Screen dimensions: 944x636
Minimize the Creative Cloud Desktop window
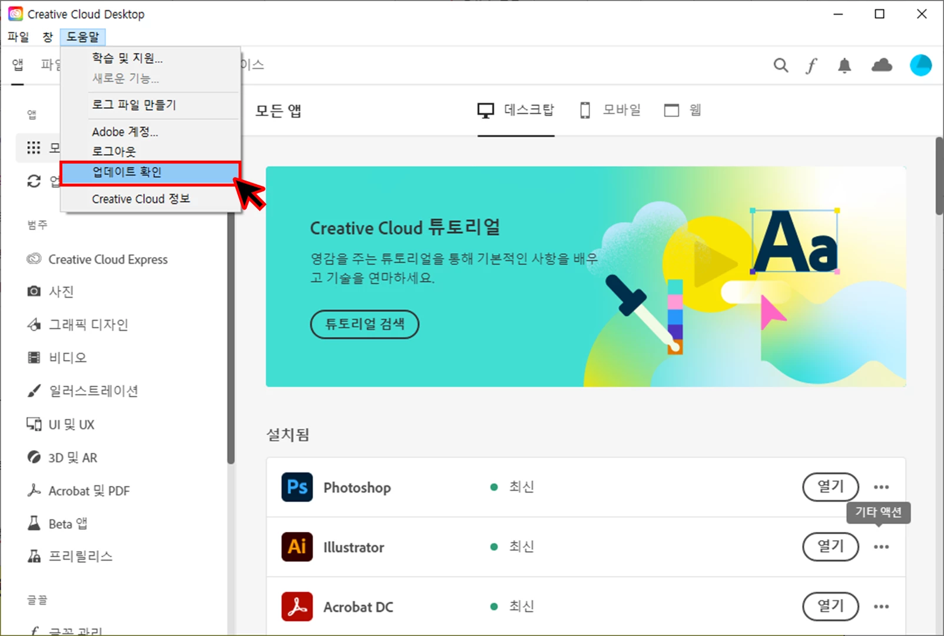[x=838, y=14]
